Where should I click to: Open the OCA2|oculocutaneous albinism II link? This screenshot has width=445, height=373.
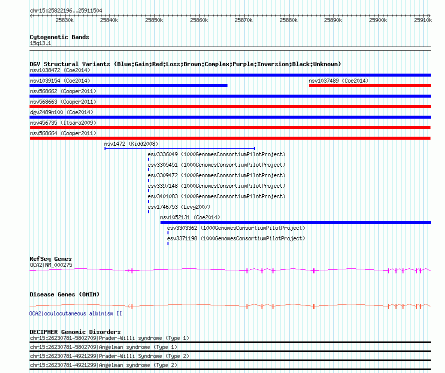pos(76,313)
